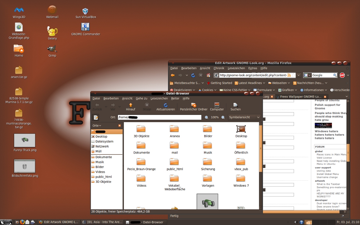Open Datei menu in Datei-Browser

click(96, 98)
